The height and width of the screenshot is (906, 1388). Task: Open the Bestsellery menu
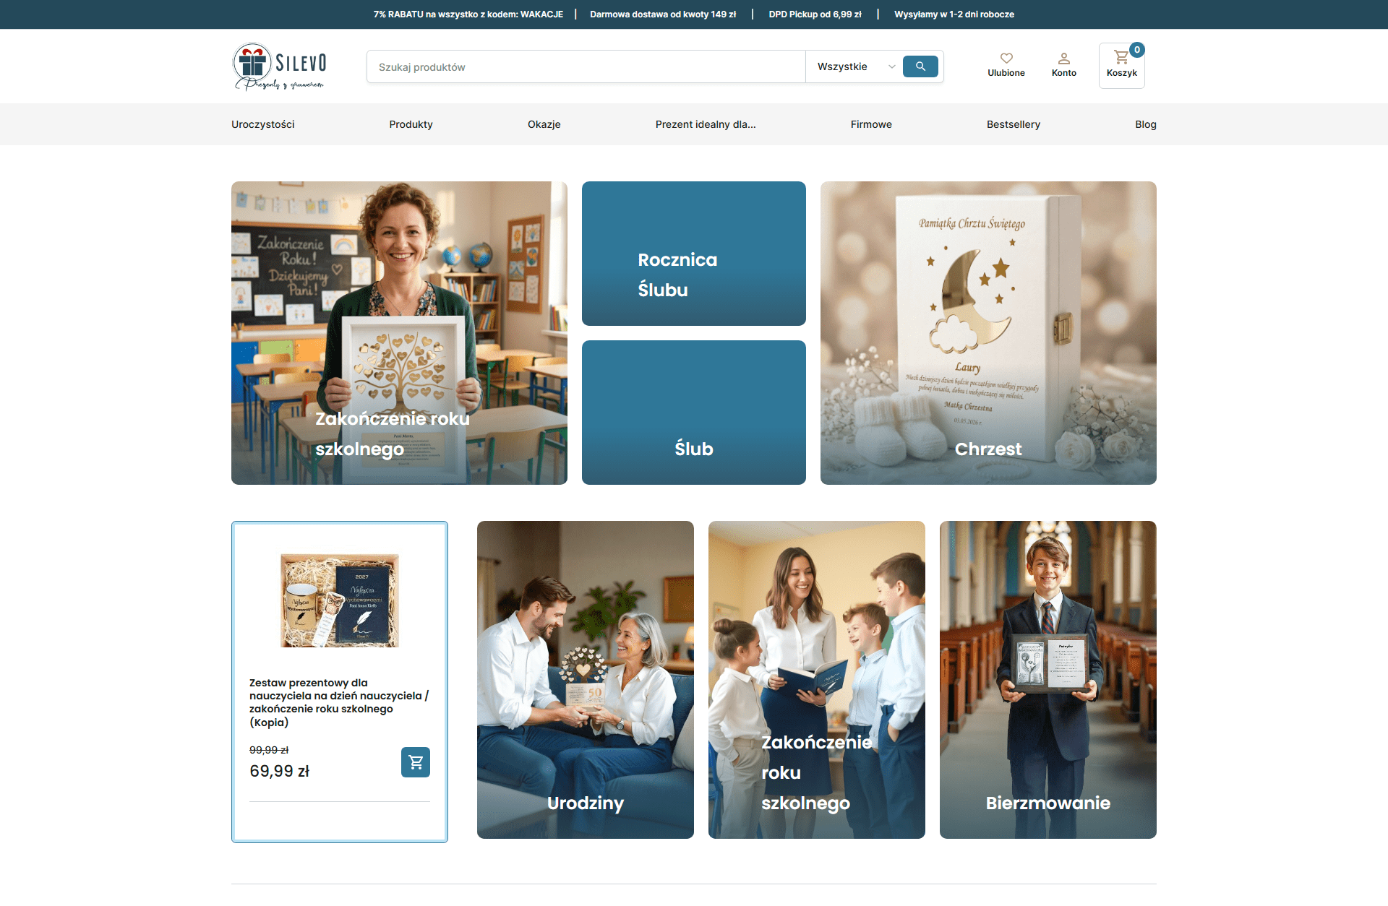[x=1014, y=124]
